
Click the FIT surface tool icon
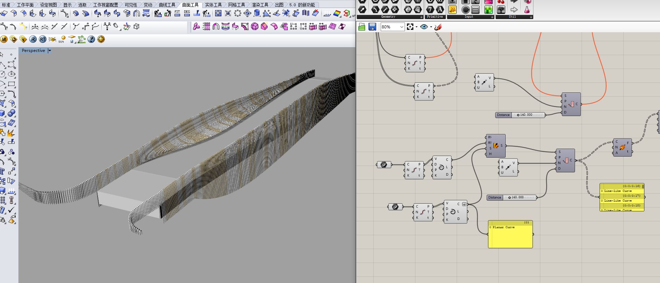click(177, 14)
